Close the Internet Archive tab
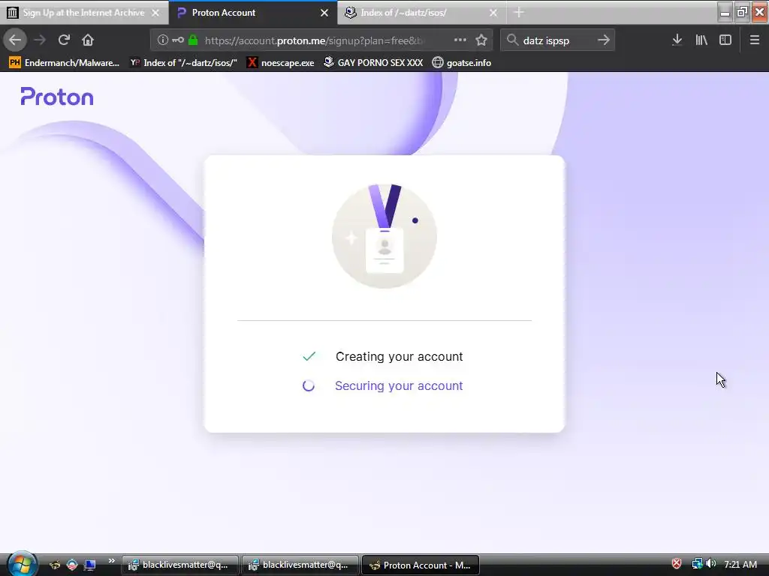 point(155,13)
